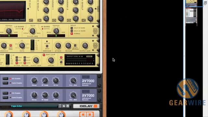Open the browse patch folder icon

[64, 106]
